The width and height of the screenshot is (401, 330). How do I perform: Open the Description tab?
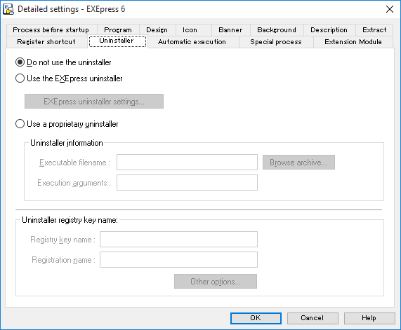pyautogui.click(x=329, y=30)
